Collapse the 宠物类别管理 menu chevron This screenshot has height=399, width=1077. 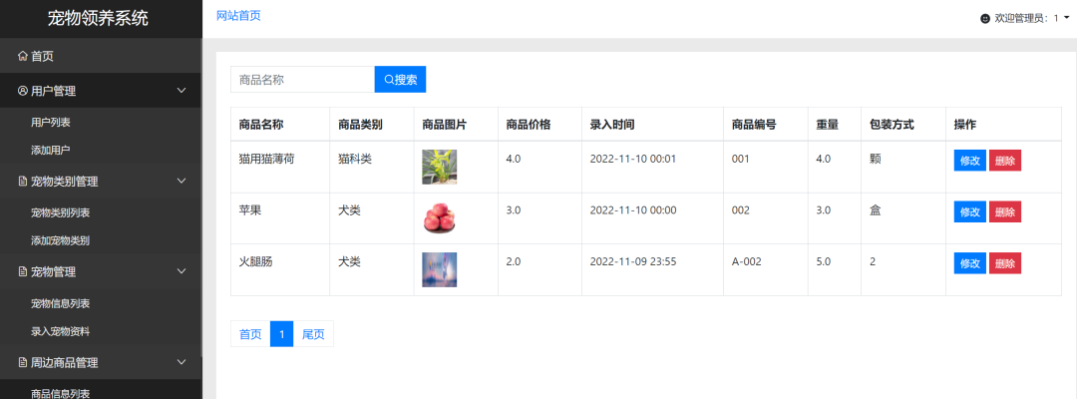181,182
